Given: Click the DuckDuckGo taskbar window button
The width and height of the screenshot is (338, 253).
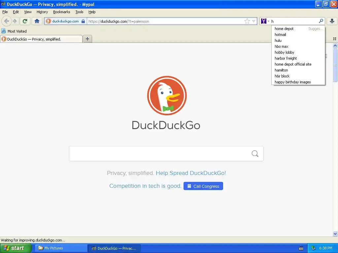Looking at the screenshot, I should pyautogui.click(x=114, y=248).
